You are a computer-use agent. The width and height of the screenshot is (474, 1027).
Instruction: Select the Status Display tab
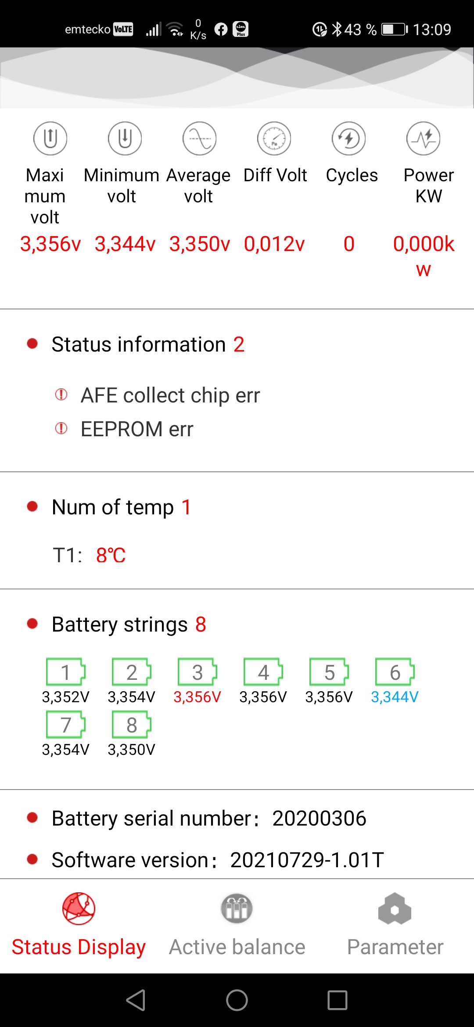point(79,925)
